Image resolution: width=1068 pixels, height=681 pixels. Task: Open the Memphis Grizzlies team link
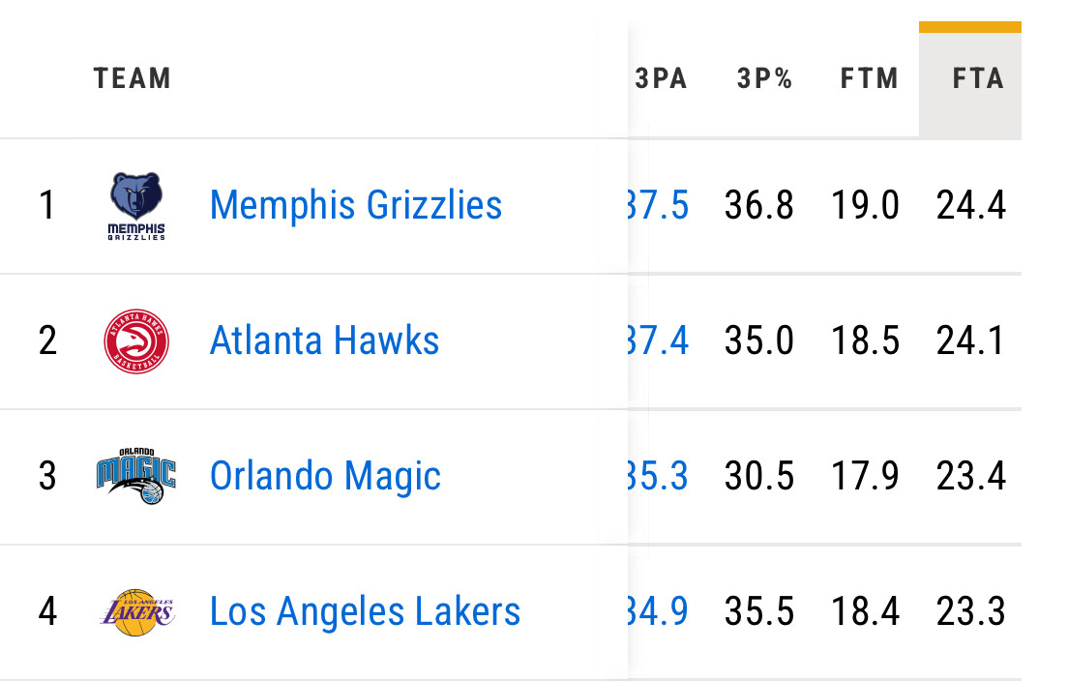[x=356, y=205]
